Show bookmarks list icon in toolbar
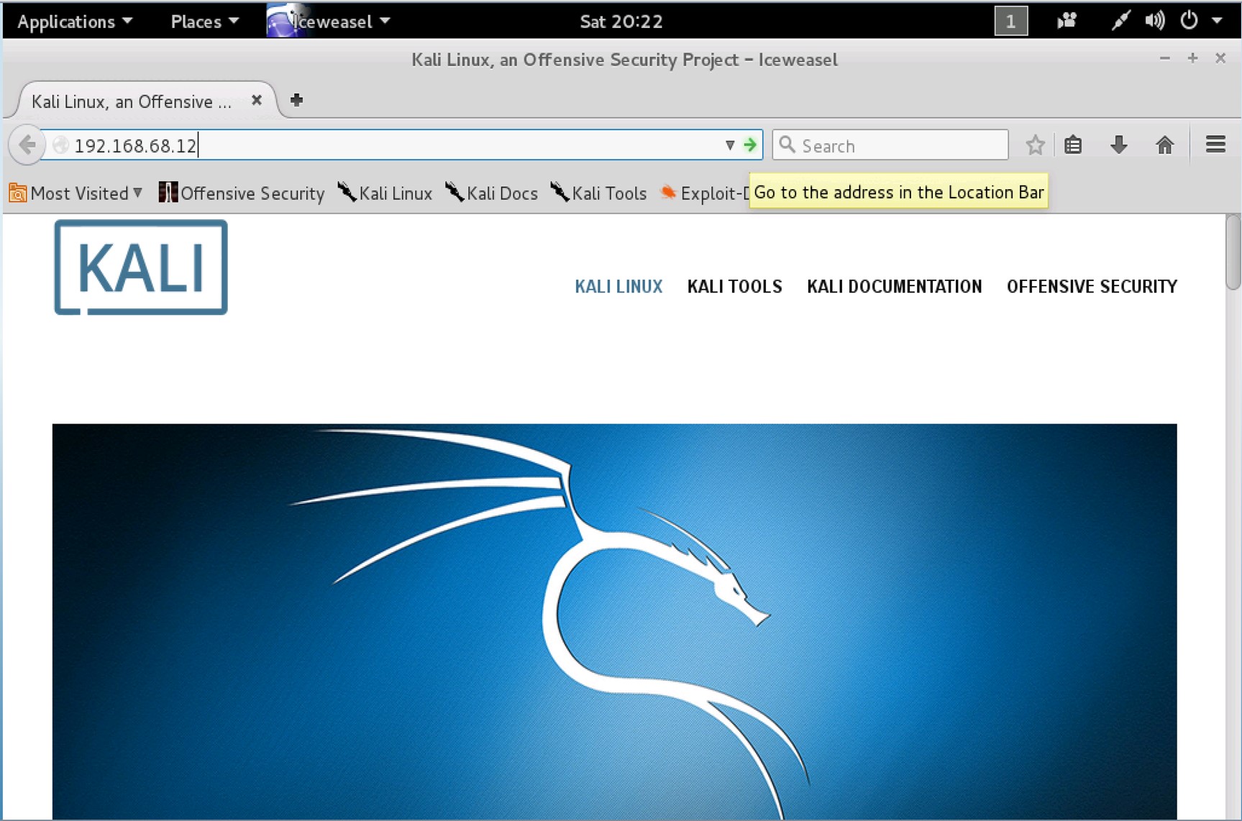This screenshot has height=821, width=1242. coord(1073,145)
